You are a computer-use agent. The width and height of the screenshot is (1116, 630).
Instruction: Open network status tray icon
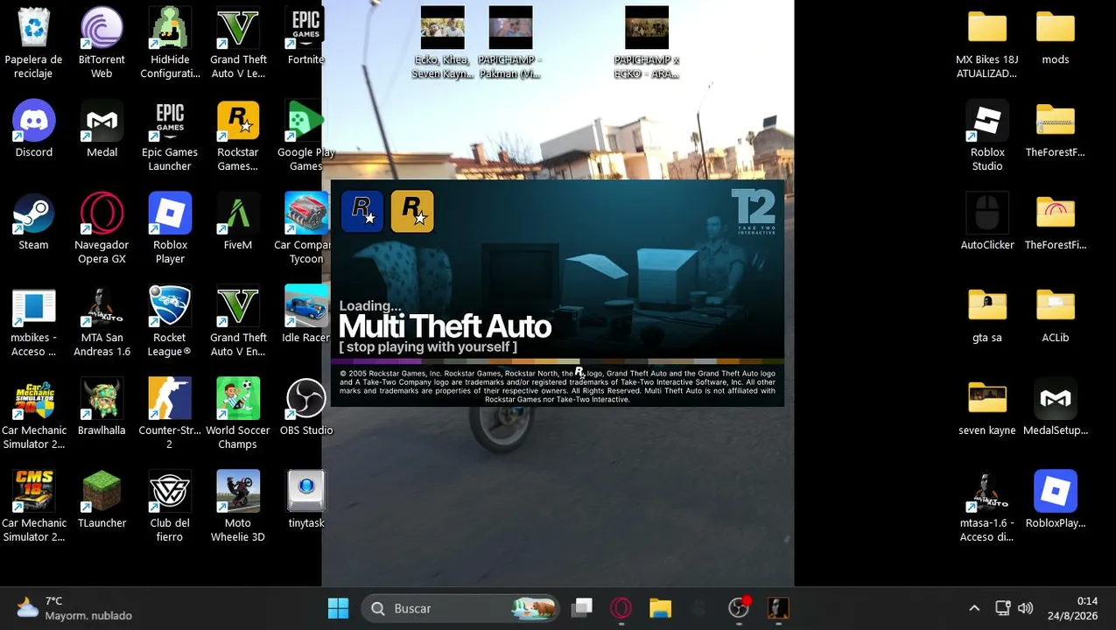click(x=1003, y=608)
